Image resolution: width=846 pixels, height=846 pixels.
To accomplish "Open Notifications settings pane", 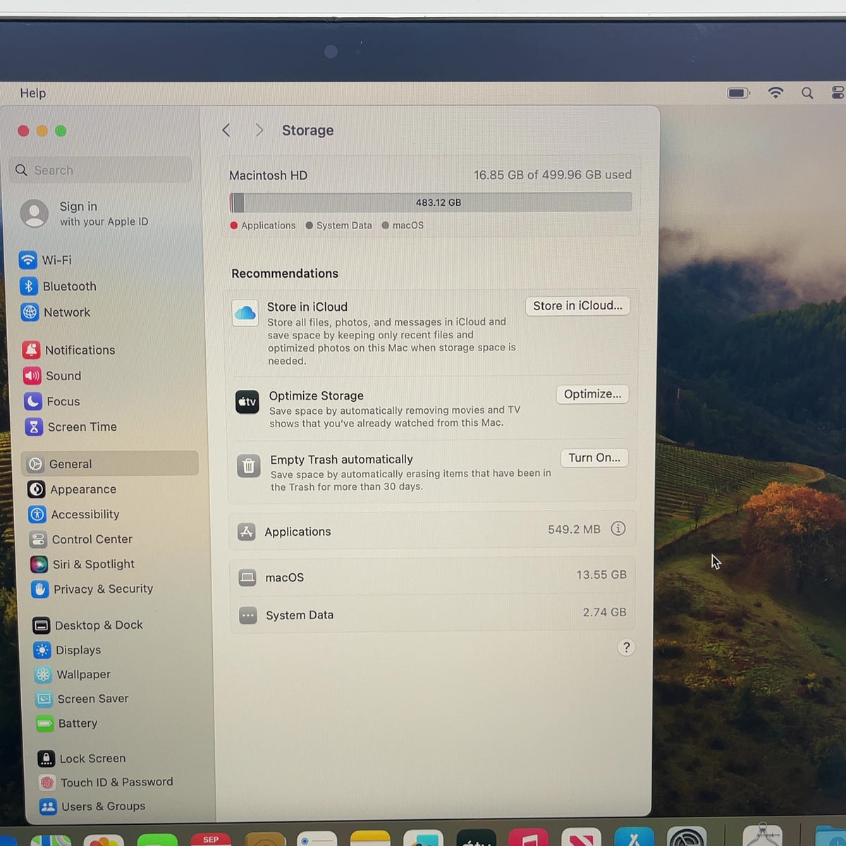I will [x=68, y=350].
